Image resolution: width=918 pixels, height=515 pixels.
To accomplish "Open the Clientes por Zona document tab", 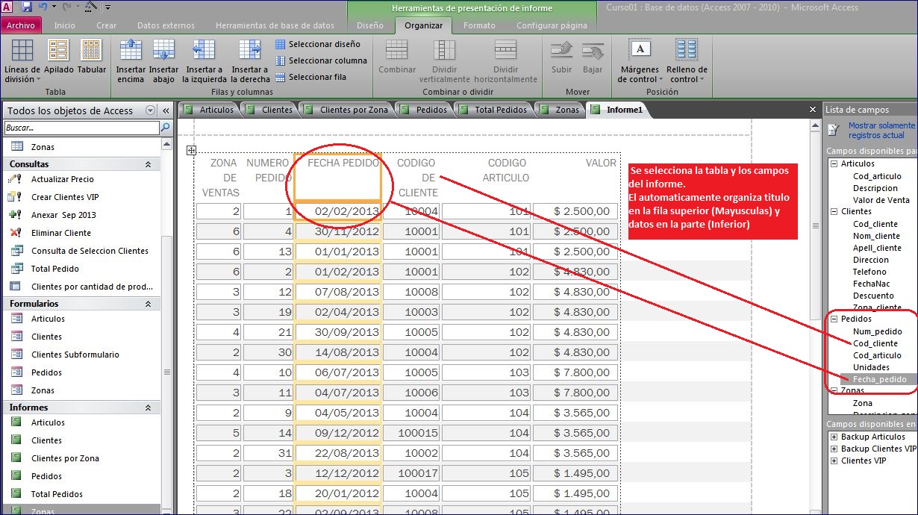I will click(354, 110).
